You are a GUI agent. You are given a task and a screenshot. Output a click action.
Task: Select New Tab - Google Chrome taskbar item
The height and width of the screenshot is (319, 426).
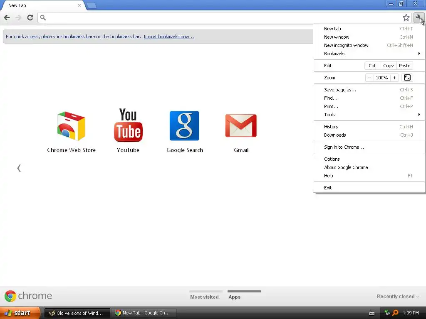[x=144, y=313]
